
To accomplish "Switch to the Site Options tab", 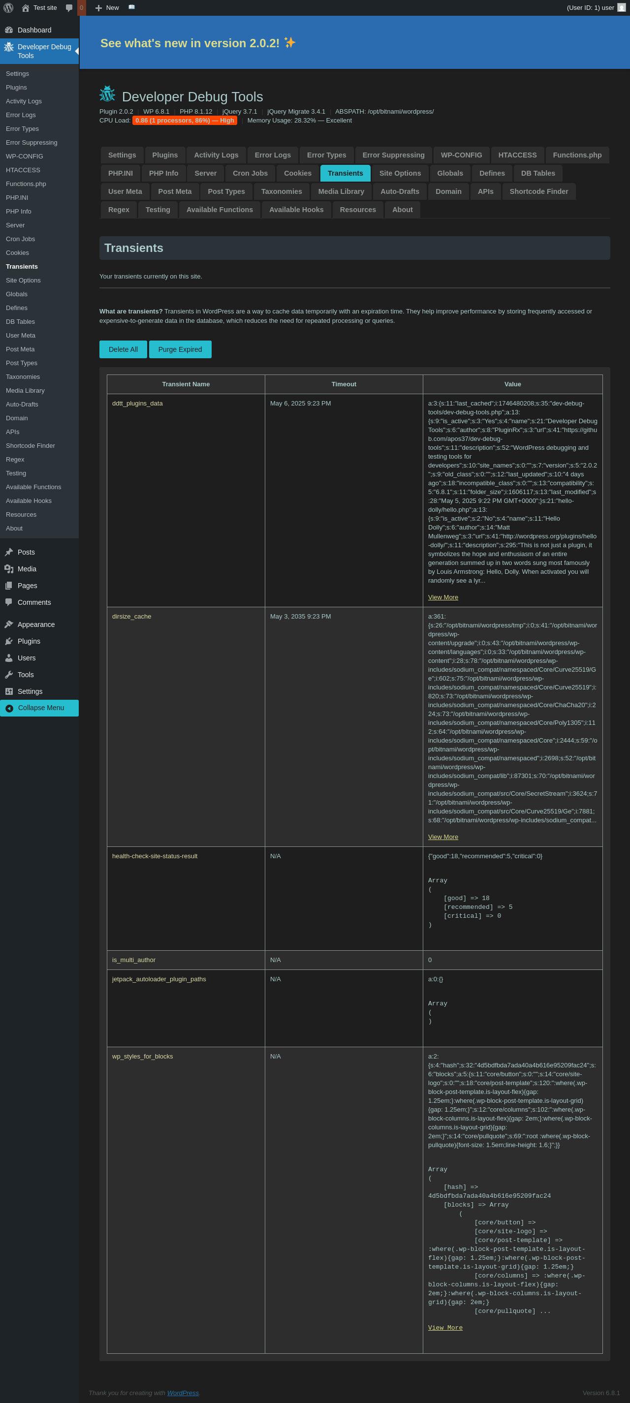I will point(400,173).
